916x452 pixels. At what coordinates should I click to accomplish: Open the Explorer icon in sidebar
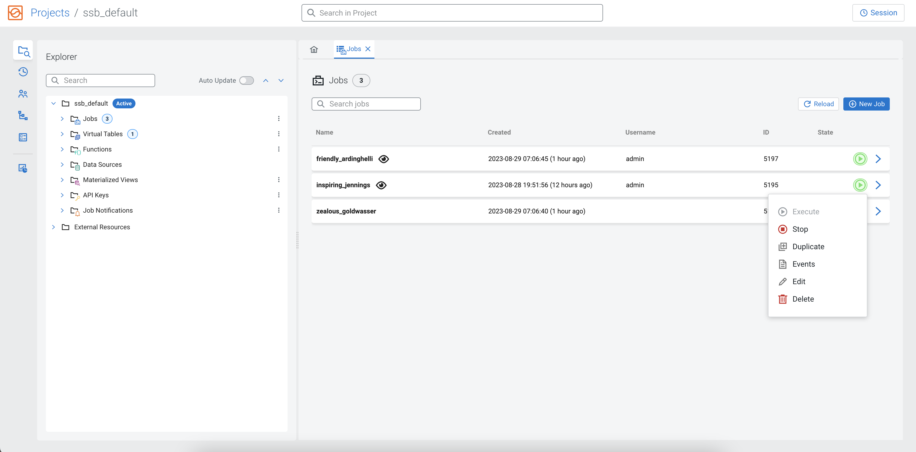pyautogui.click(x=23, y=50)
